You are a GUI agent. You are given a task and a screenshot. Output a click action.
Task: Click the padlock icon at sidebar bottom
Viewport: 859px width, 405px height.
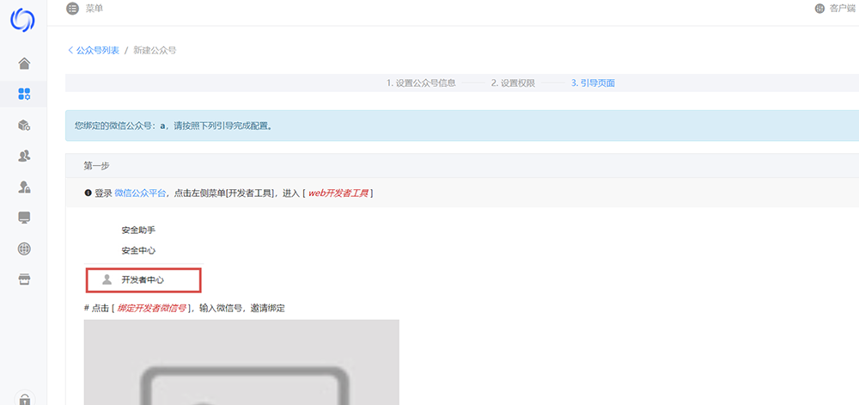click(24, 398)
